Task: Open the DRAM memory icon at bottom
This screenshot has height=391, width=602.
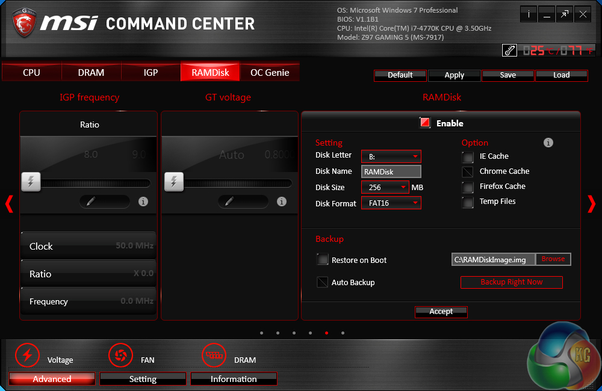Action: pyautogui.click(x=214, y=355)
